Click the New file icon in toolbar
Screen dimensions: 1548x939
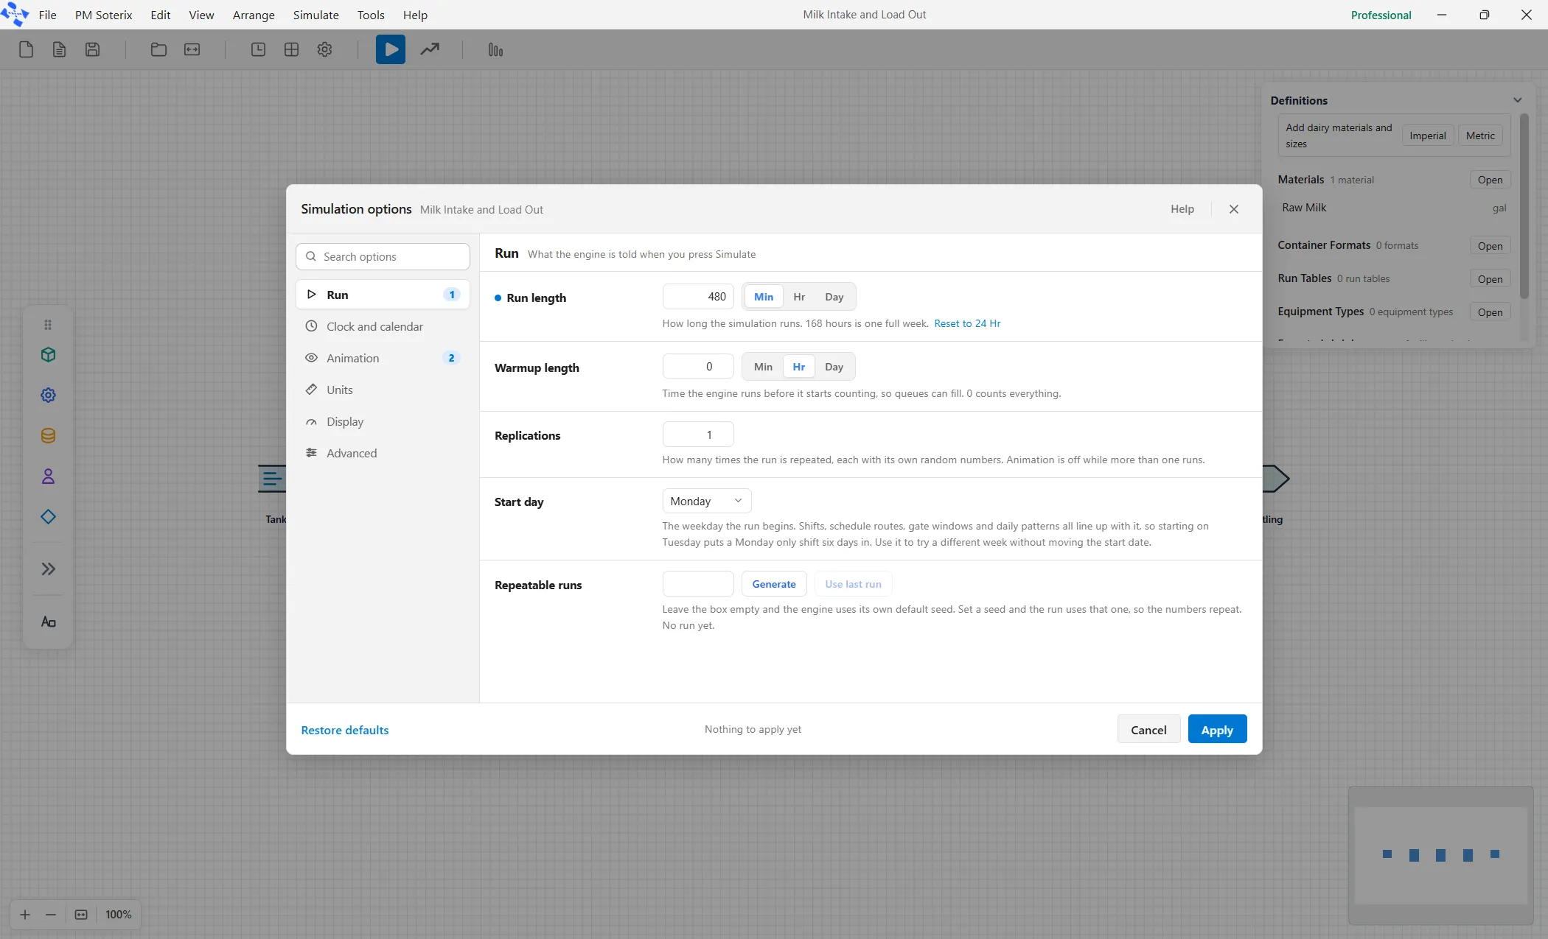pyautogui.click(x=26, y=49)
